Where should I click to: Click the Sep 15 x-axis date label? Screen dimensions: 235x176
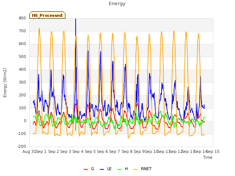coord(213,151)
